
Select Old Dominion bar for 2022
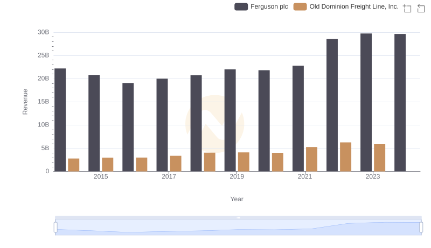(x=345, y=157)
